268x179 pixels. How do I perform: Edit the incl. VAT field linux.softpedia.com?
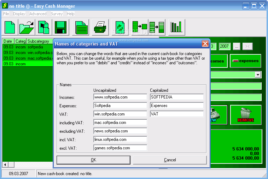pos(120,139)
